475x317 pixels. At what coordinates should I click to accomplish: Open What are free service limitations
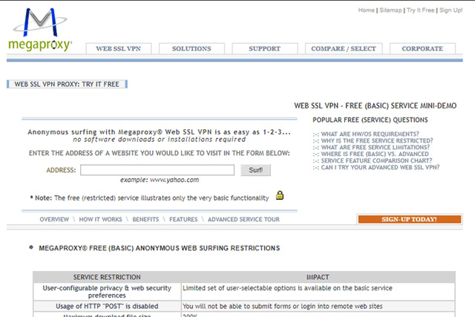pos(376,147)
